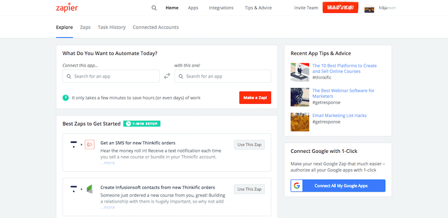The image size is (448, 218).
Task: Expand '...more' under SMS Thinkific zap
Action: point(107,163)
